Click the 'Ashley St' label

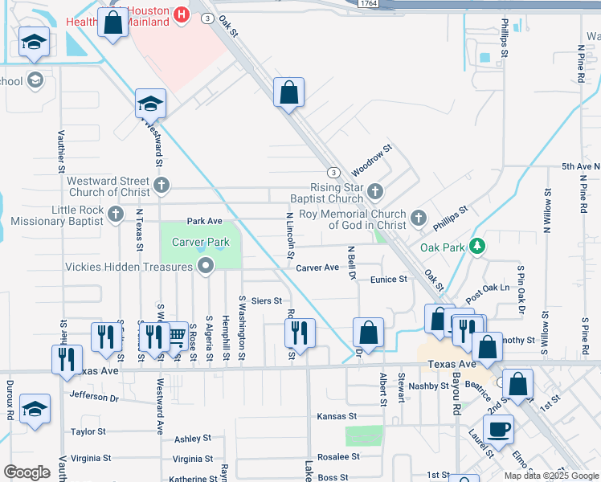[193, 439]
